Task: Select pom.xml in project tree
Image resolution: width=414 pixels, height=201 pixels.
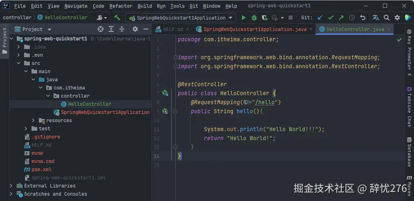Action: point(41,170)
